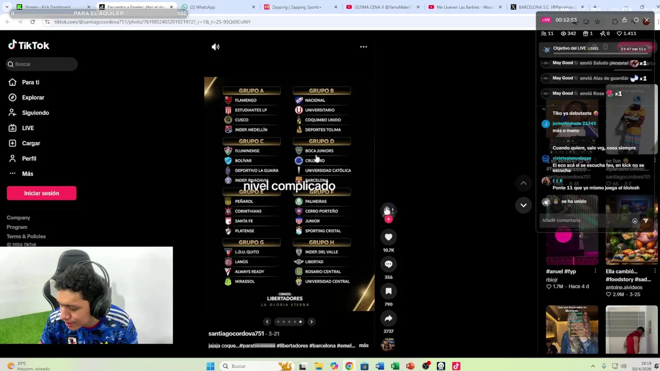Click the viewers eye count 342
Viewport: 660px width, 371px height.
(x=569, y=33)
